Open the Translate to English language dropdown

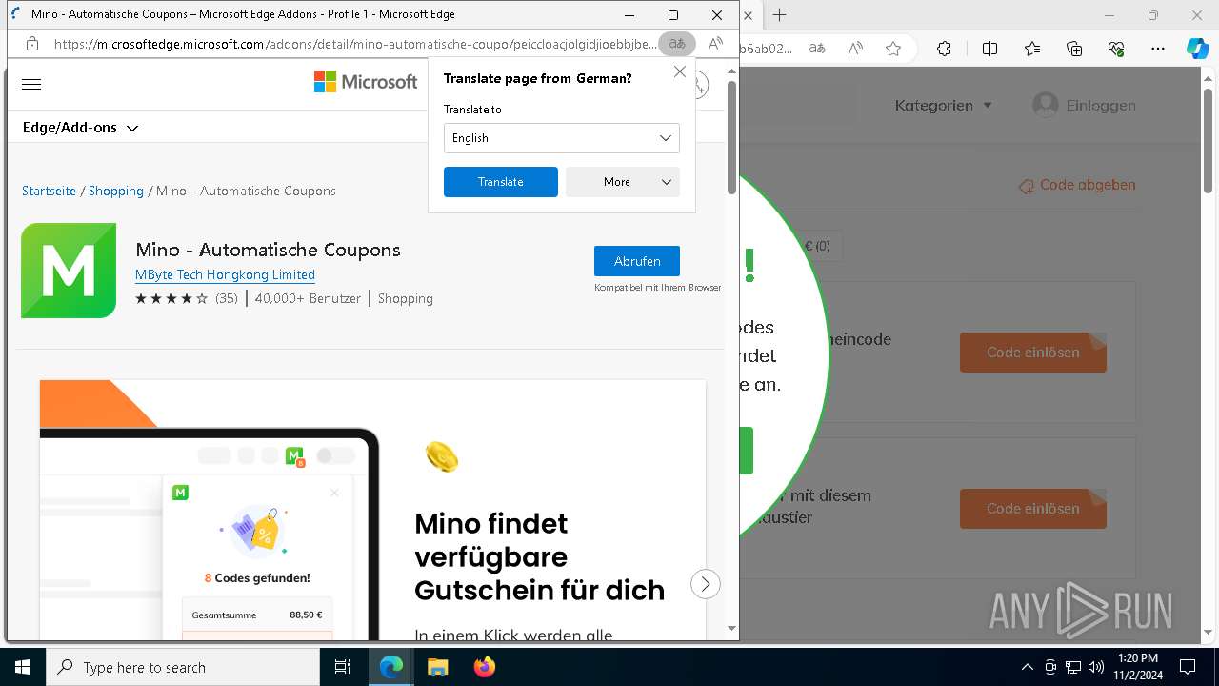point(562,138)
